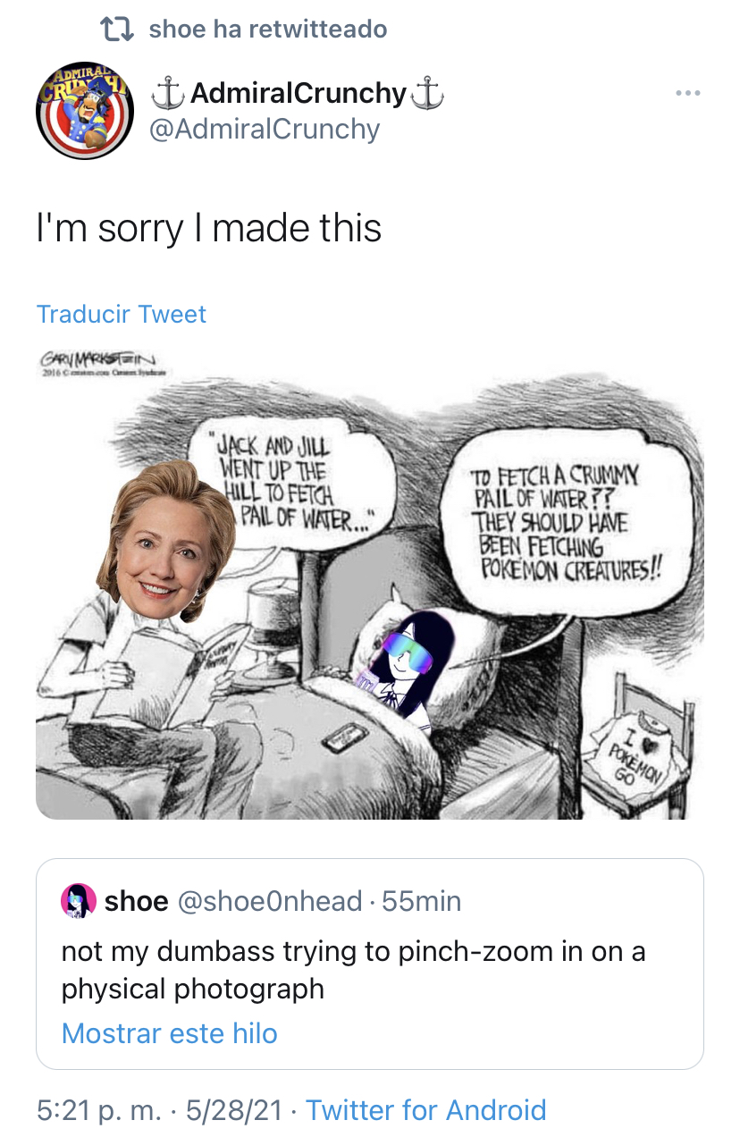Screen dimensions: 740x1137
Task: Click Mostrar este hilo link
Action: (170, 1033)
